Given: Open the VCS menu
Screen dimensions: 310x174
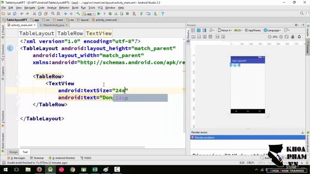Looking at the screenshot, I should (x=100, y=8).
